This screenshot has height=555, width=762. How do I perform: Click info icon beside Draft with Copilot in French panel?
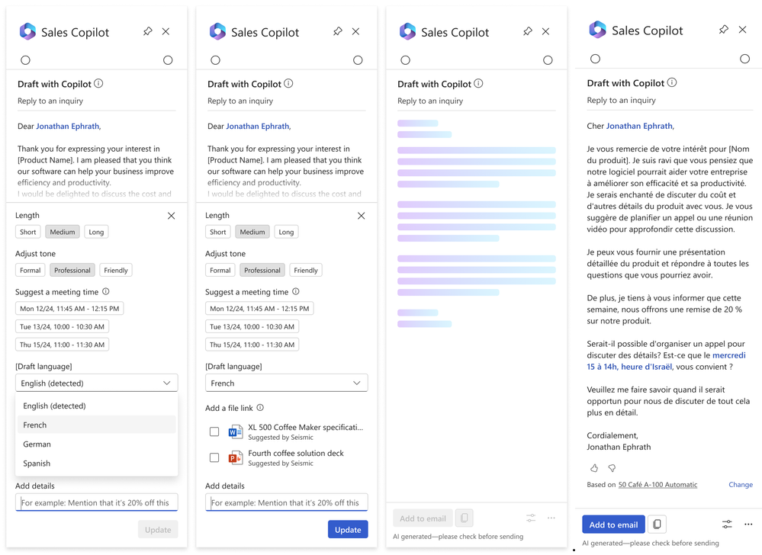pos(672,82)
